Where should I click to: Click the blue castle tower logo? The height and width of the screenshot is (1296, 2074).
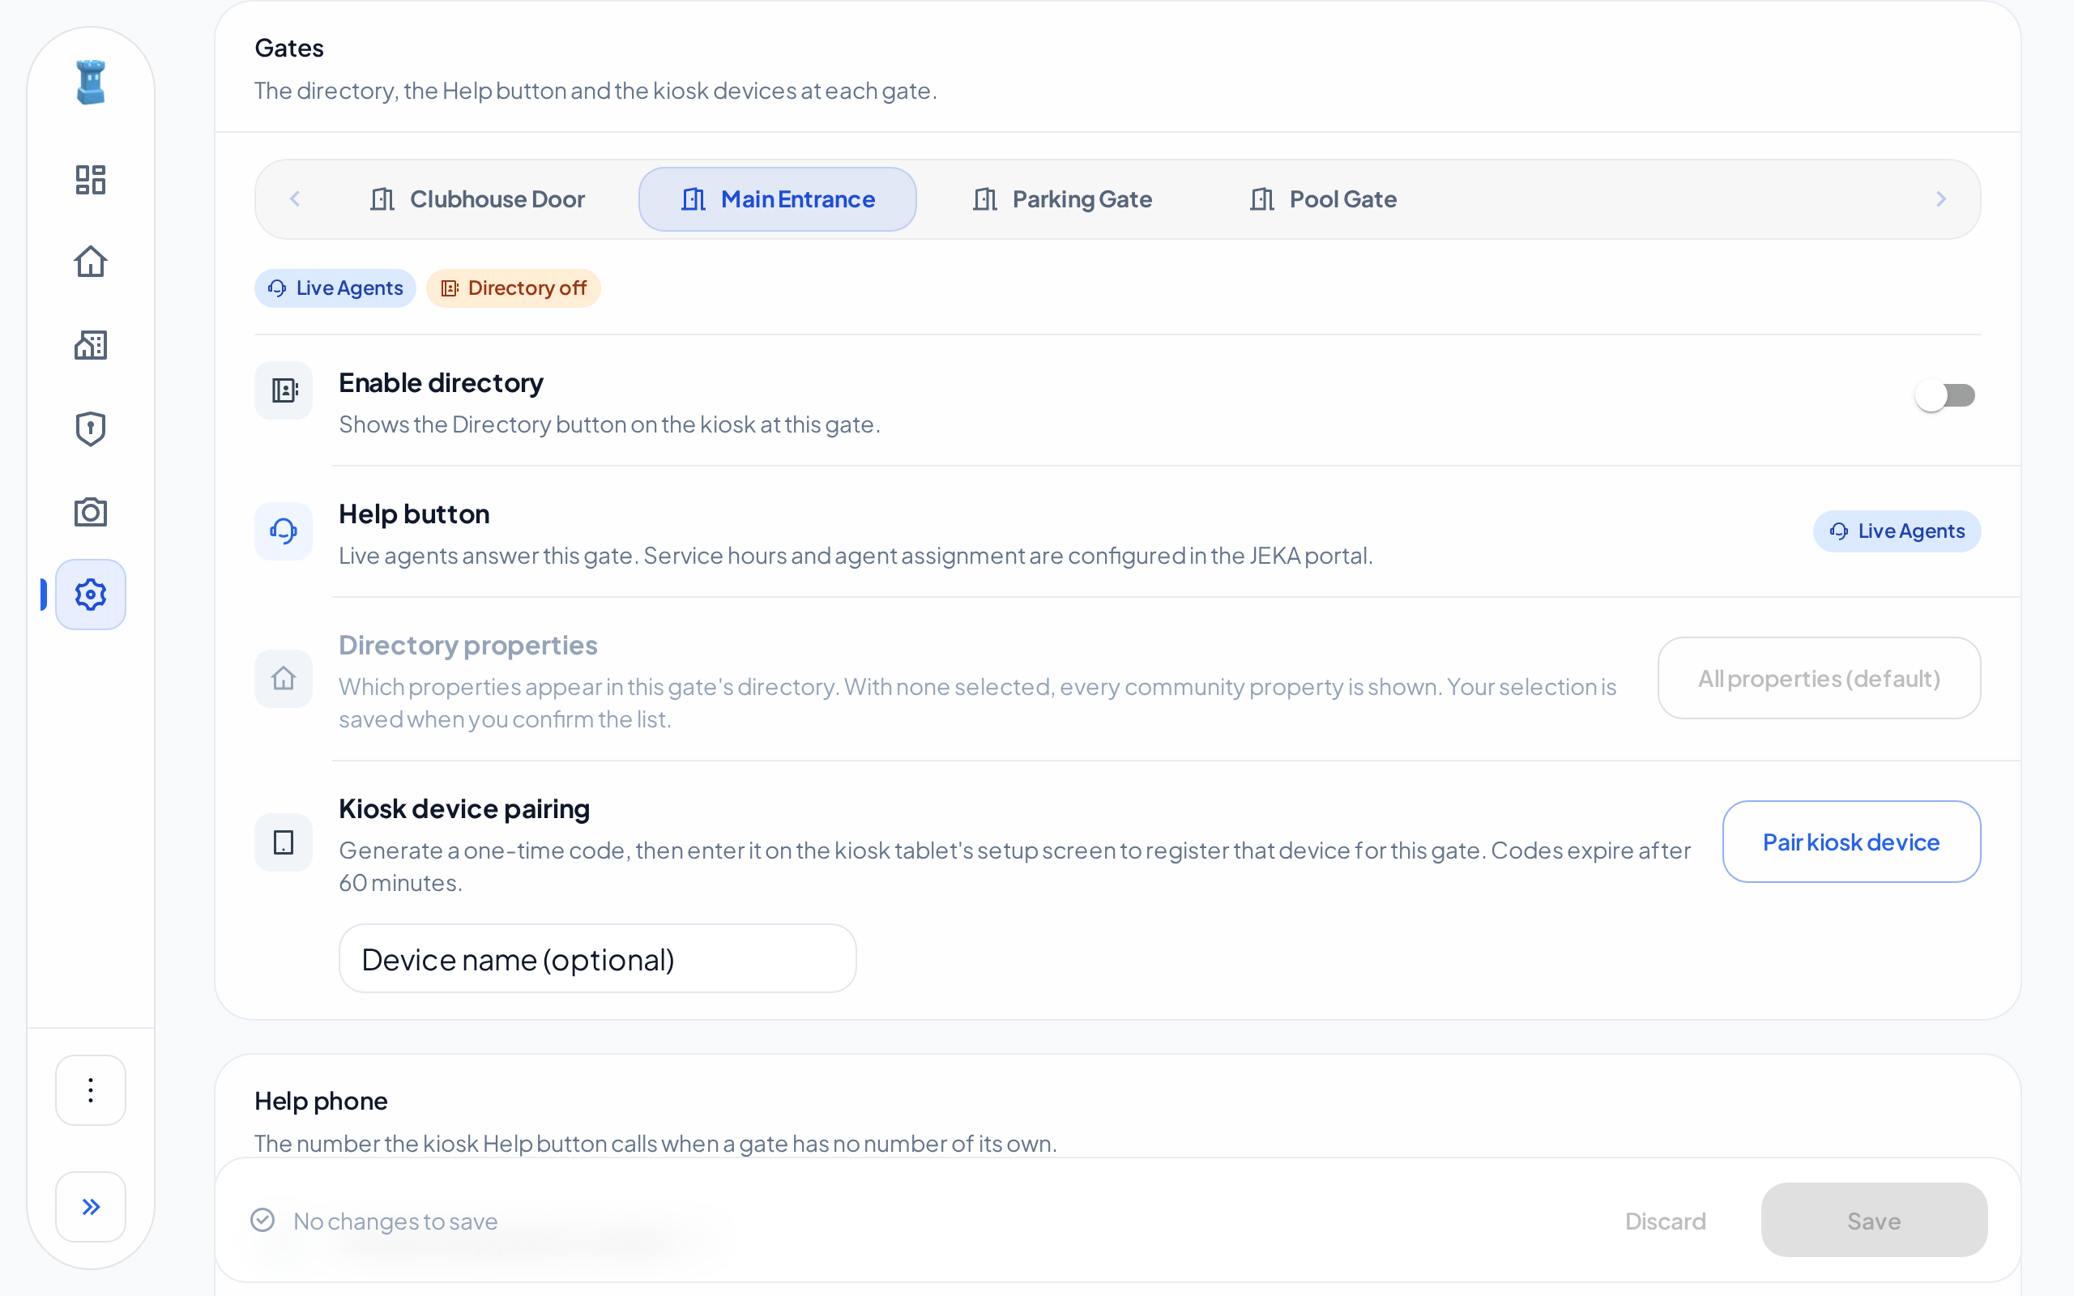91,83
